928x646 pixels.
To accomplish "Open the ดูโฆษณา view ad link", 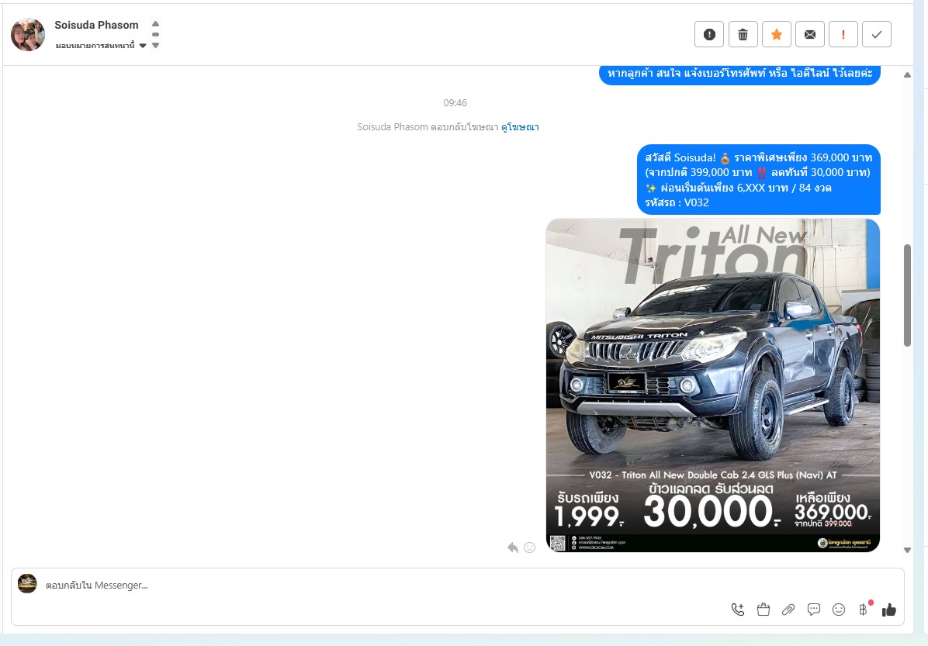I will [x=520, y=126].
